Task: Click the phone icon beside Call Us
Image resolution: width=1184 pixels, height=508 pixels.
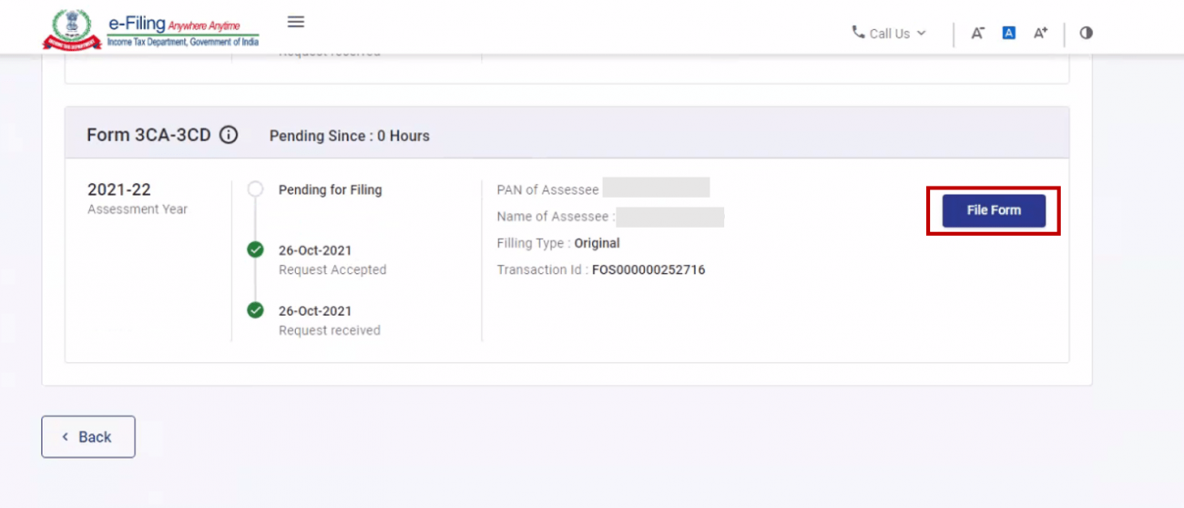Action: 858,32
